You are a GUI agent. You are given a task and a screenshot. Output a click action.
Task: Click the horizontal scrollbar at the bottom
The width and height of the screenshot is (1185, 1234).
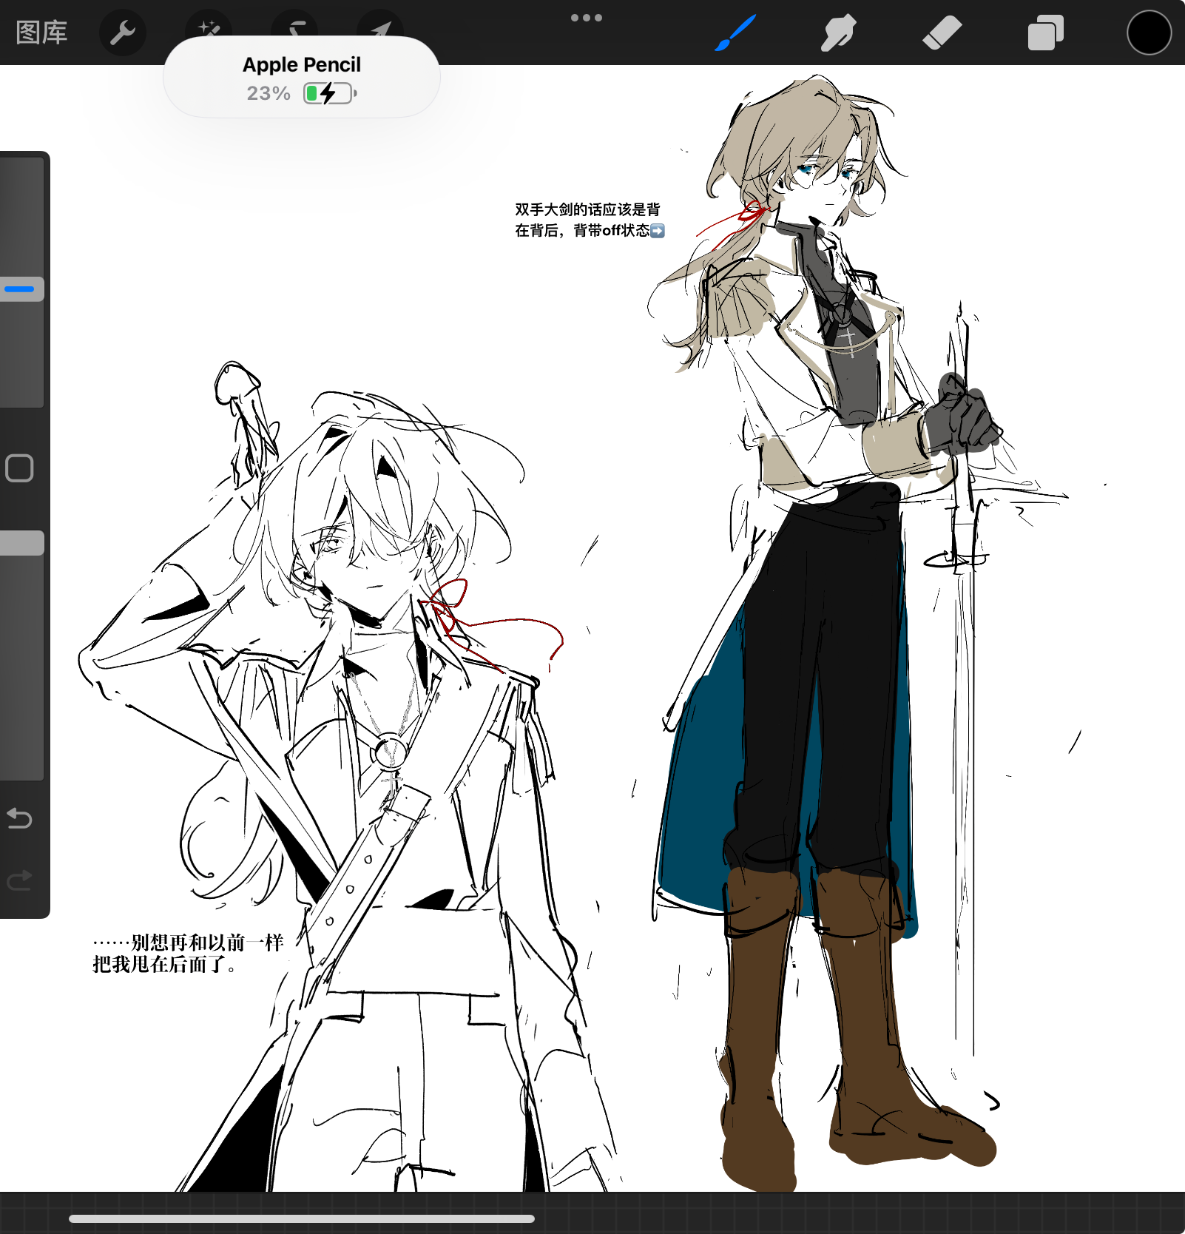pyautogui.click(x=302, y=1218)
